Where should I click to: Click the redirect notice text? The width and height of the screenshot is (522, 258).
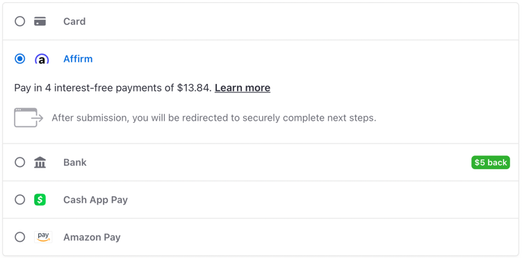[x=213, y=118]
